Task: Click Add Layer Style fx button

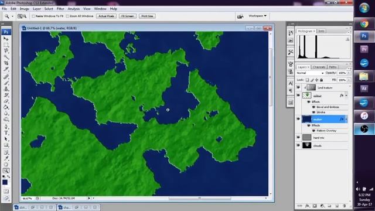Action: (x=307, y=206)
